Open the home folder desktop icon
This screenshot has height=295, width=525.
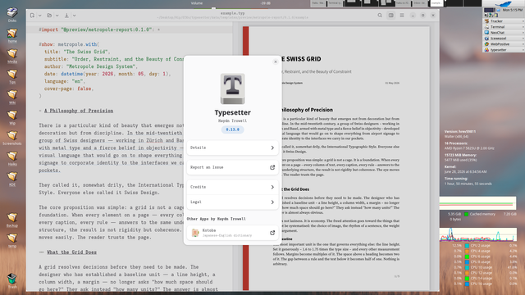click(12, 35)
